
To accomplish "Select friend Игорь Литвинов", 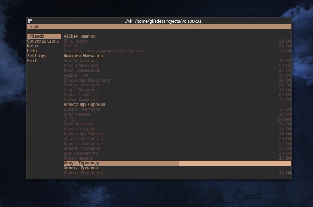I will [81, 90].
